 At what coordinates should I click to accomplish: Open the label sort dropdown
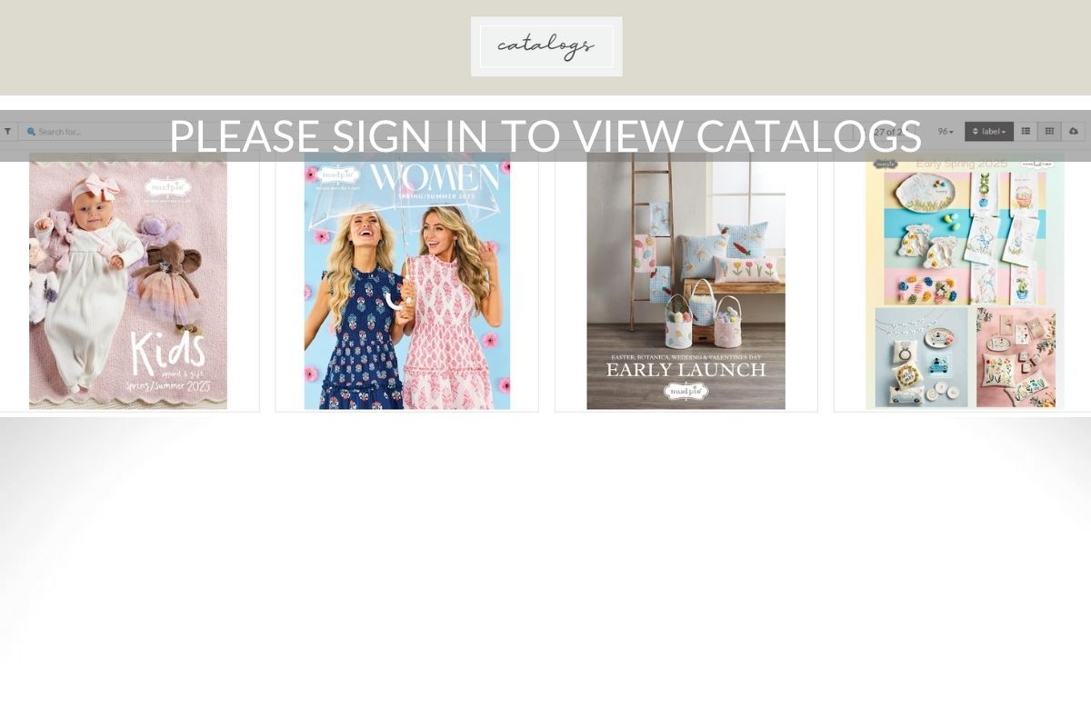point(988,132)
